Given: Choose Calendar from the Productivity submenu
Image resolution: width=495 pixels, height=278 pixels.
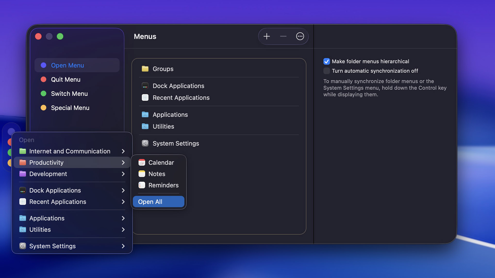Looking at the screenshot, I should [x=159, y=162].
